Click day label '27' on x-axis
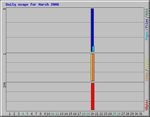Viewport: 150px width, 117px height. tap(123, 114)
